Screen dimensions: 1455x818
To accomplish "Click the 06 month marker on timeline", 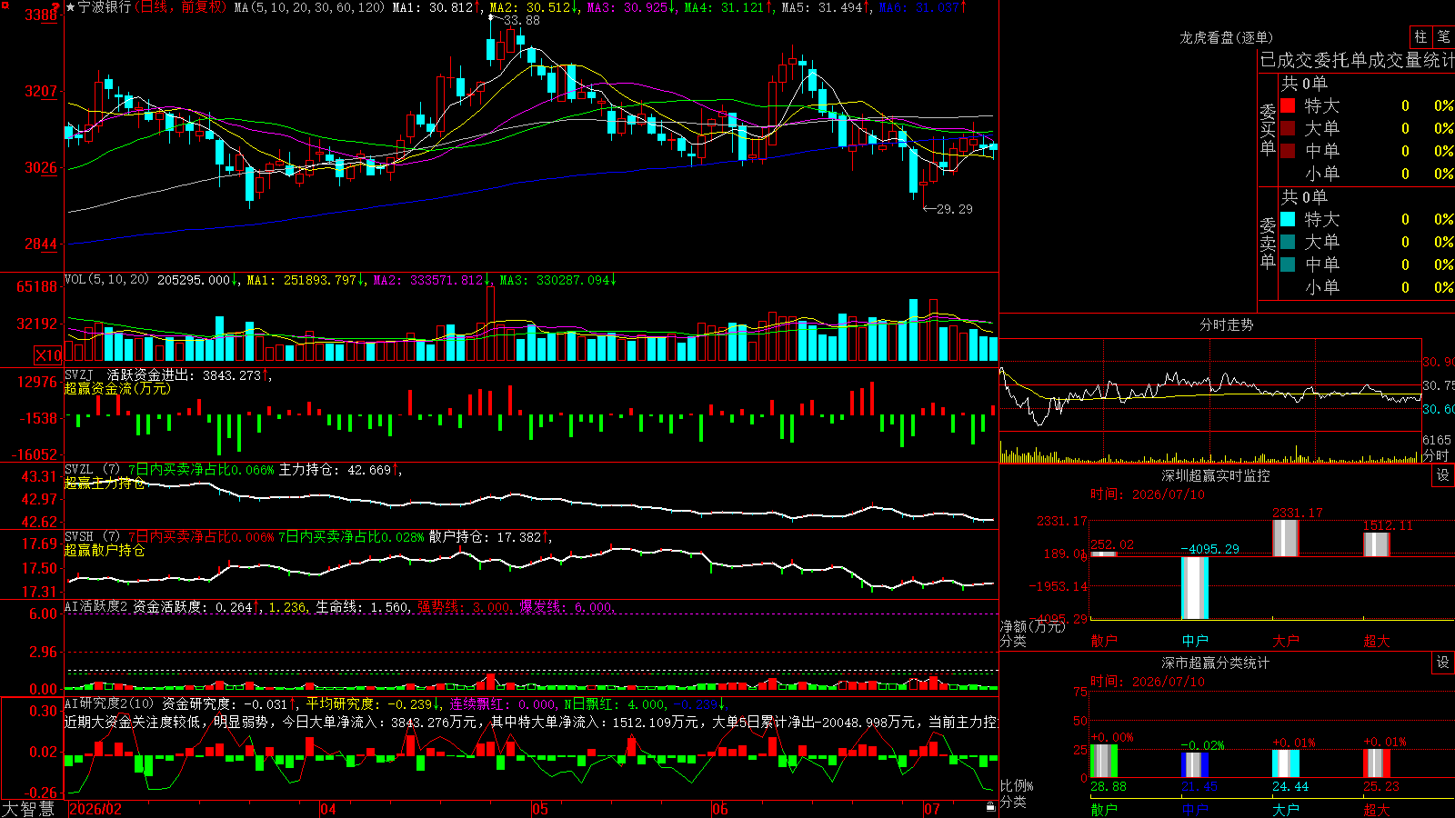I will (x=719, y=809).
